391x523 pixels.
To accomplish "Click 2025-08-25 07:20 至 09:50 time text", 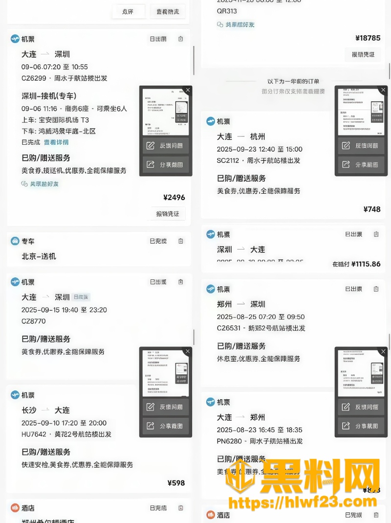I will click(x=261, y=317).
